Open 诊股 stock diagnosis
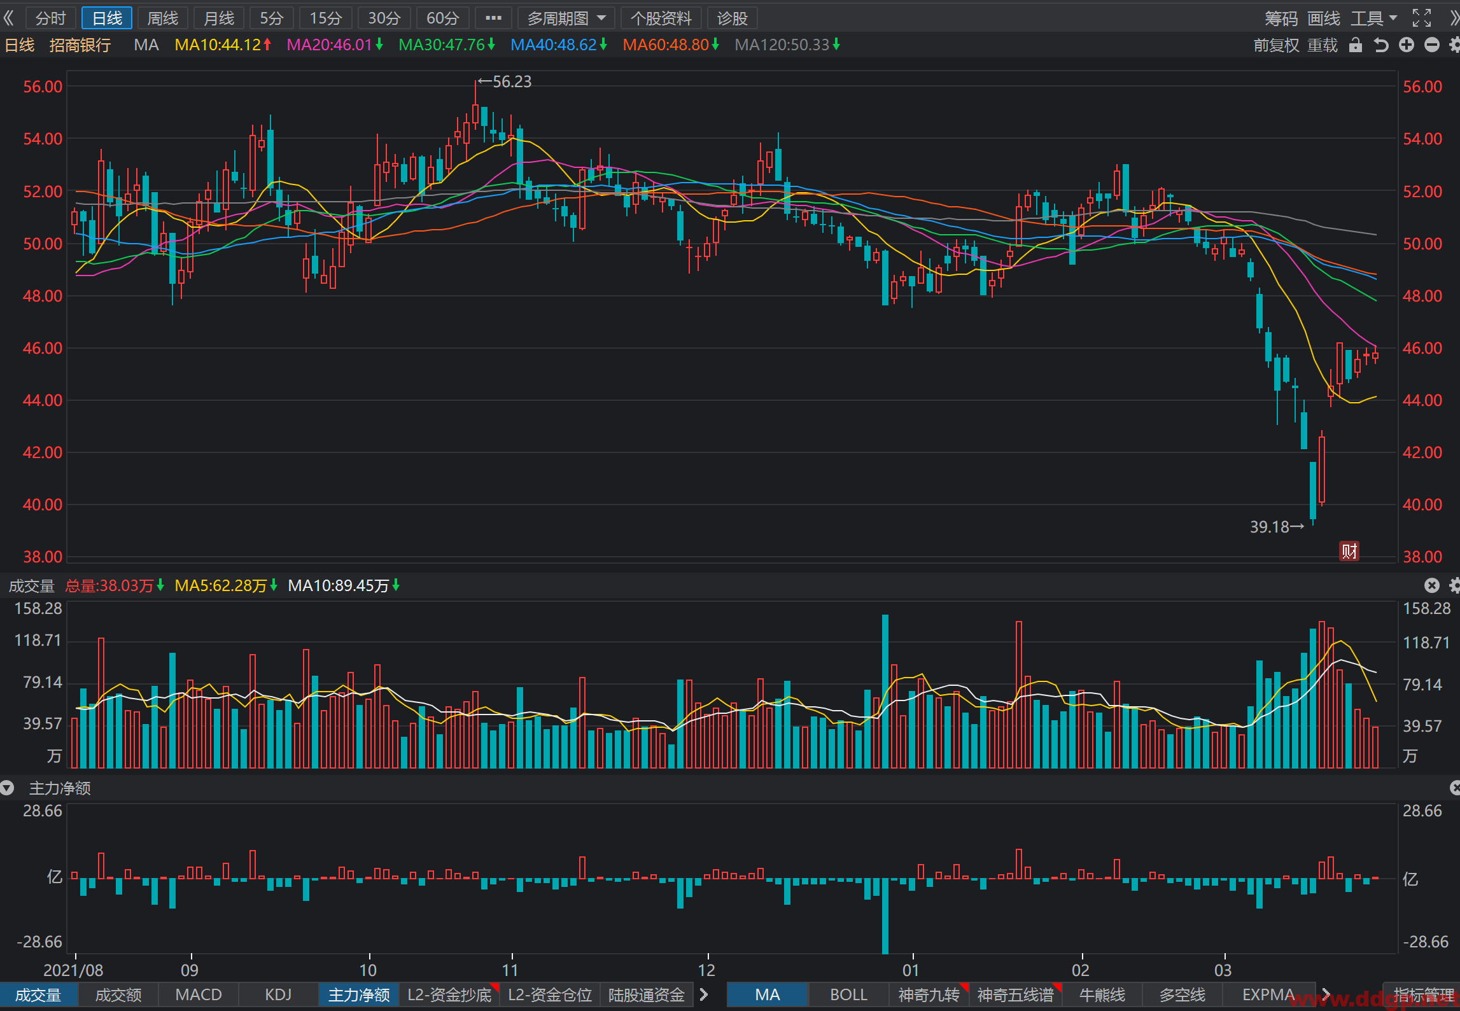 point(733,18)
